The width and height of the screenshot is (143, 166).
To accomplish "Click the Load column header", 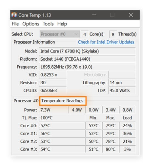I will pyautogui.click(x=127, y=118).
